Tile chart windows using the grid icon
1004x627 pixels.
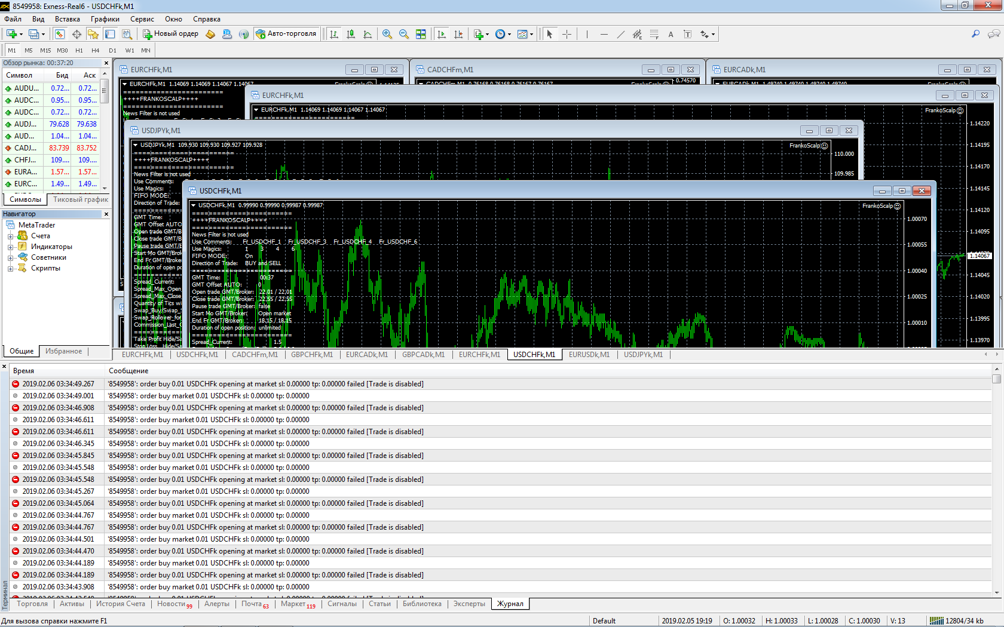(421, 34)
